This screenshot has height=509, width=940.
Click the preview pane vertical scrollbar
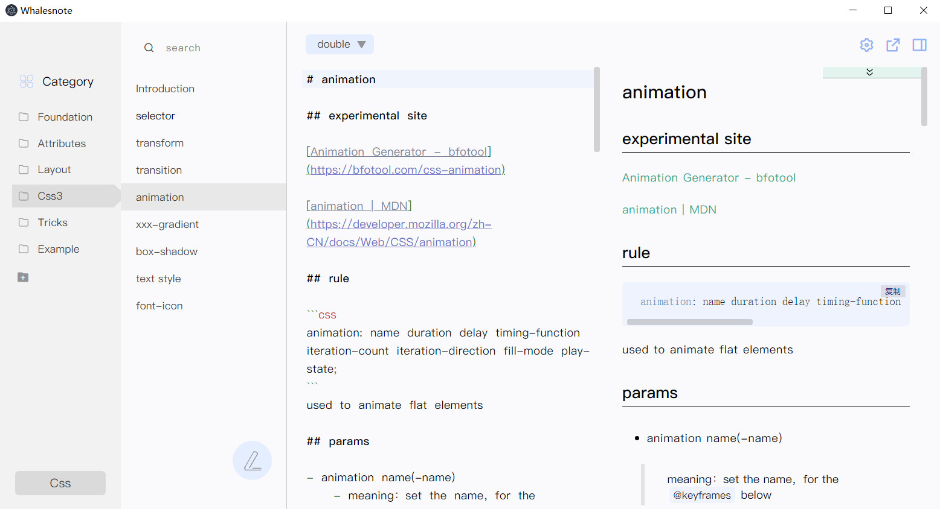[924, 96]
